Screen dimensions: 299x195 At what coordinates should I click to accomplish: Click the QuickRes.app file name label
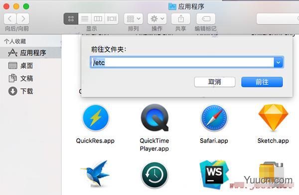pyautogui.click(x=95, y=141)
